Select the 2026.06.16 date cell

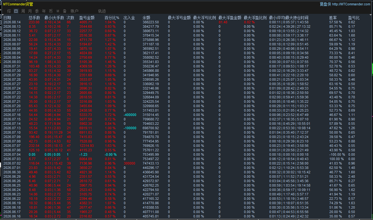pyautogui.click(x=12, y=216)
